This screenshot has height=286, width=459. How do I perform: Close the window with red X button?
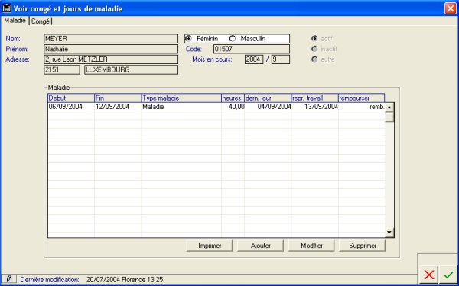[450, 8]
